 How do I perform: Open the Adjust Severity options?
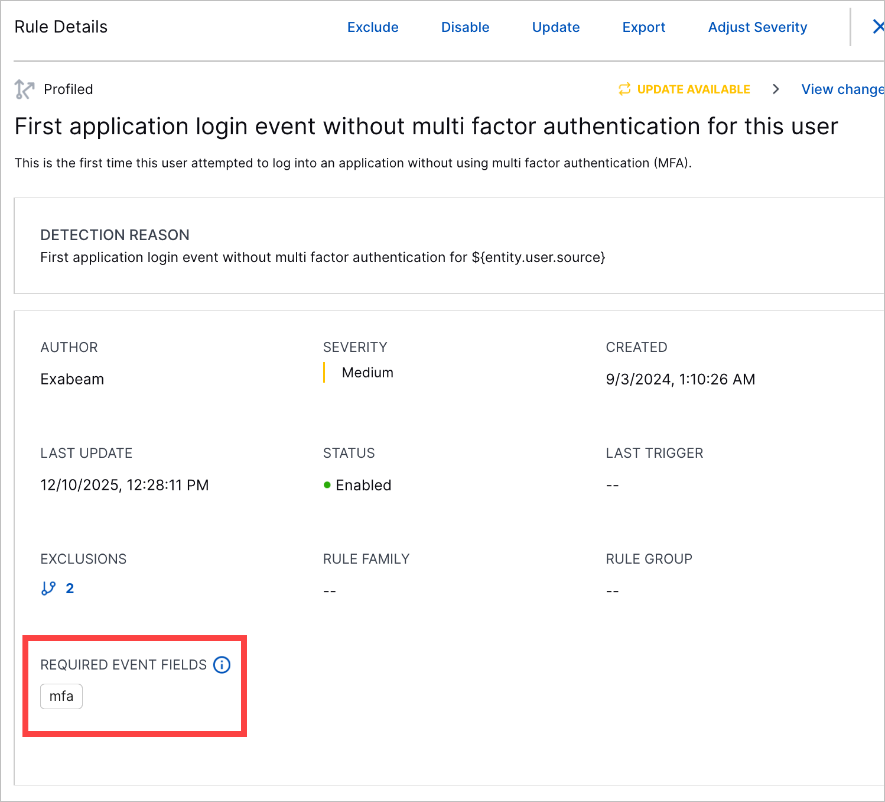point(757,27)
